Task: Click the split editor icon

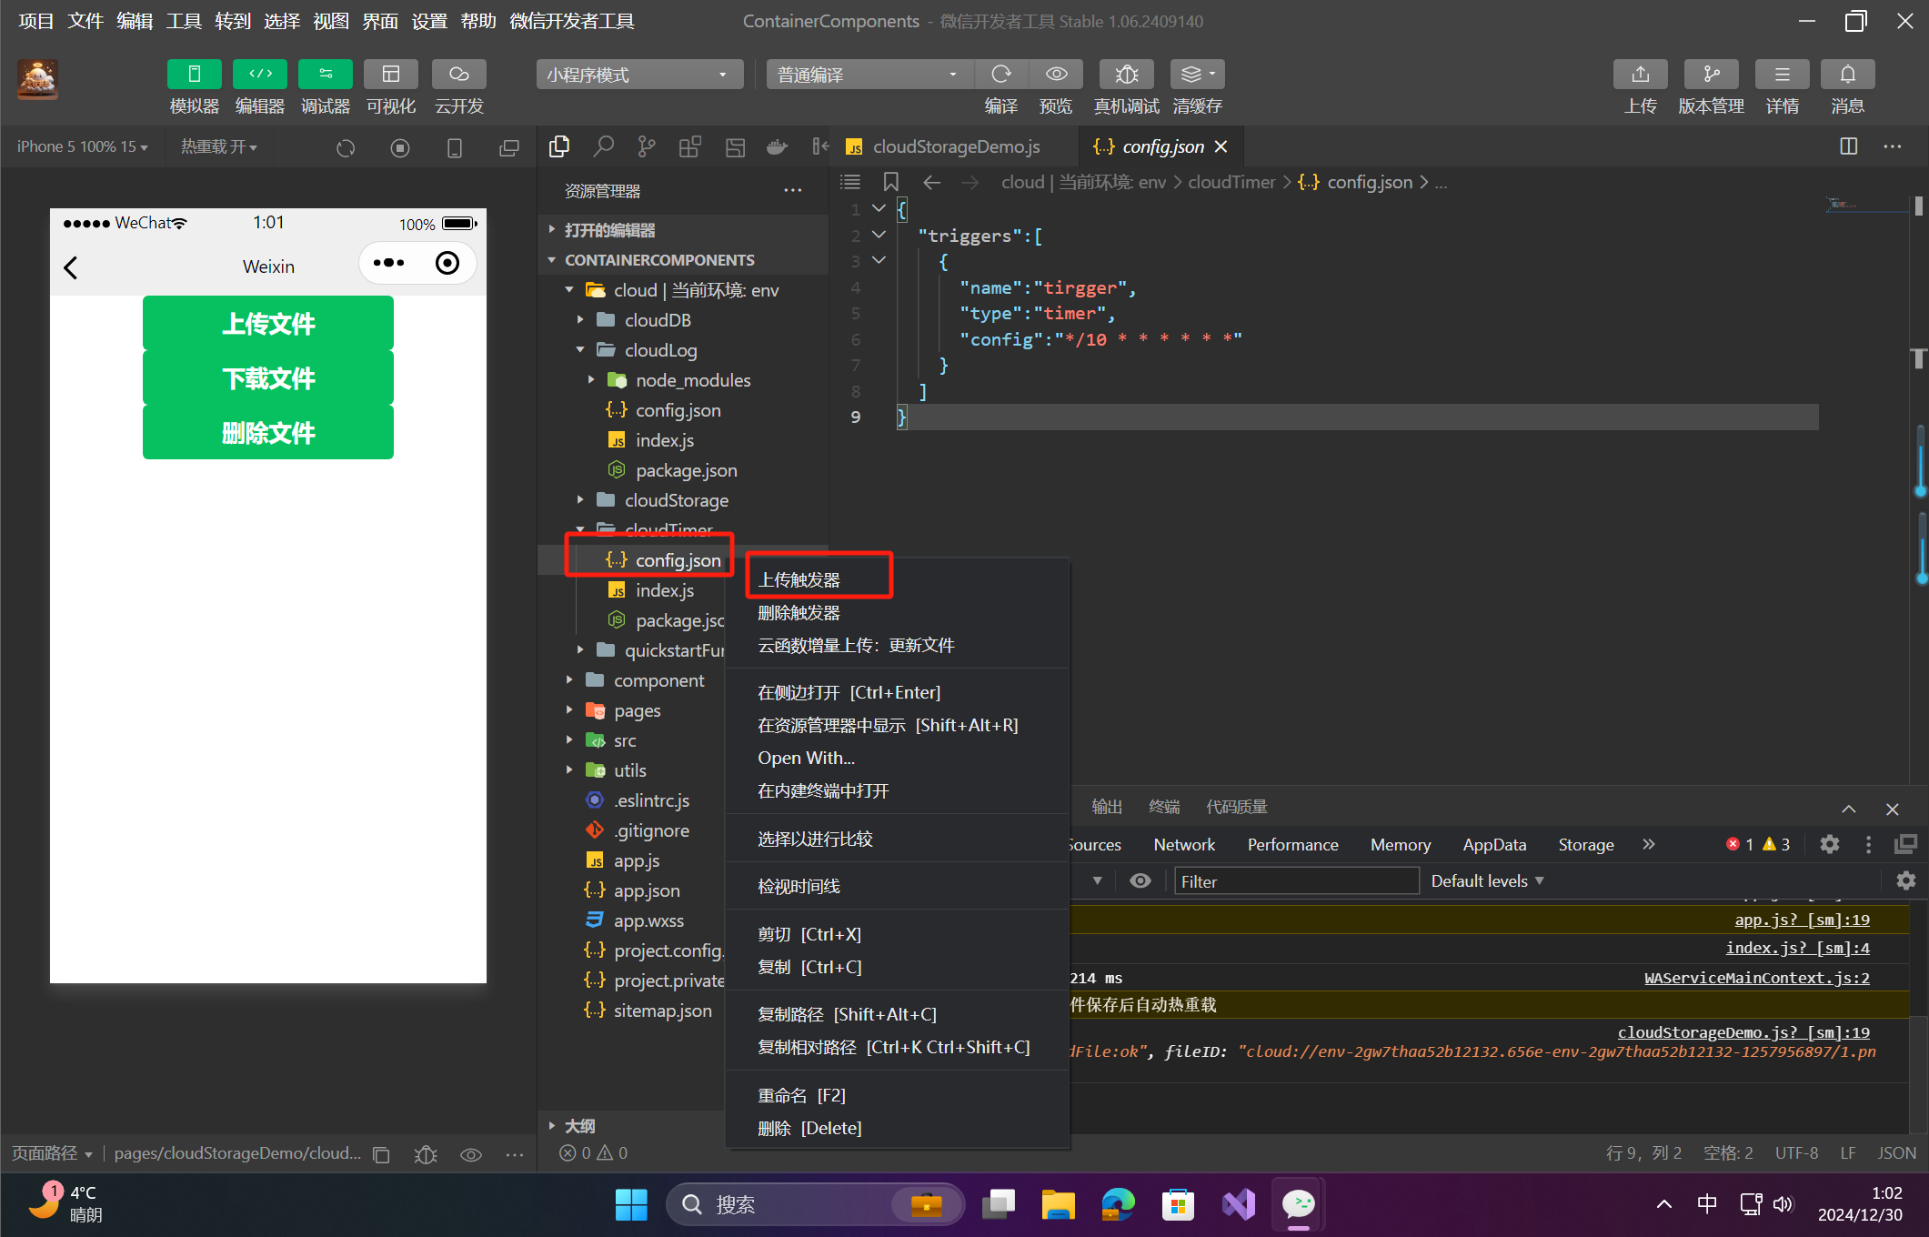Action: click(x=1848, y=146)
